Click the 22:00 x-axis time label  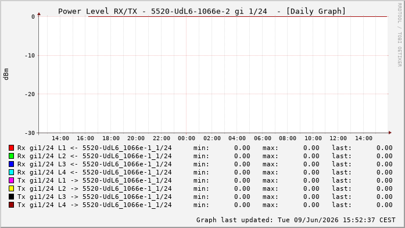[162, 138]
